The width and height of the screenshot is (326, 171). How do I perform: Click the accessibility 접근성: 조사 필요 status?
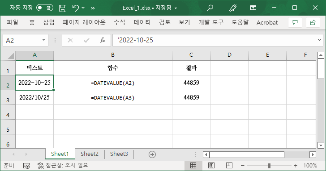pyautogui.click(x=63, y=165)
